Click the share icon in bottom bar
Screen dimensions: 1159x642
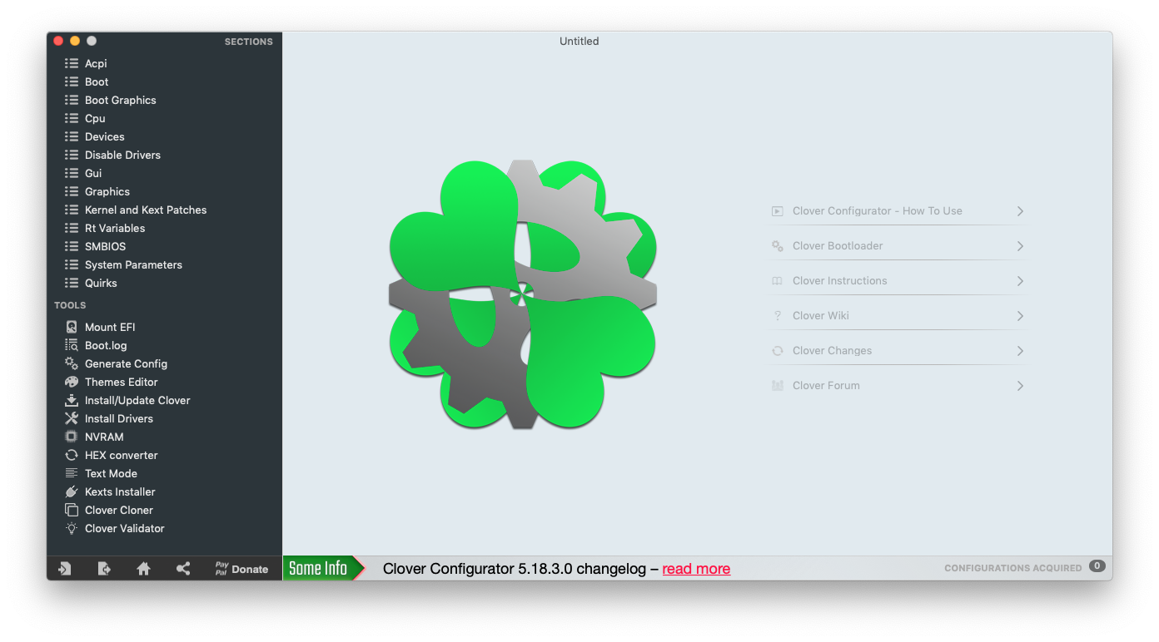point(183,569)
